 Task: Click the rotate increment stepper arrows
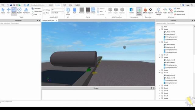[63, 10]
